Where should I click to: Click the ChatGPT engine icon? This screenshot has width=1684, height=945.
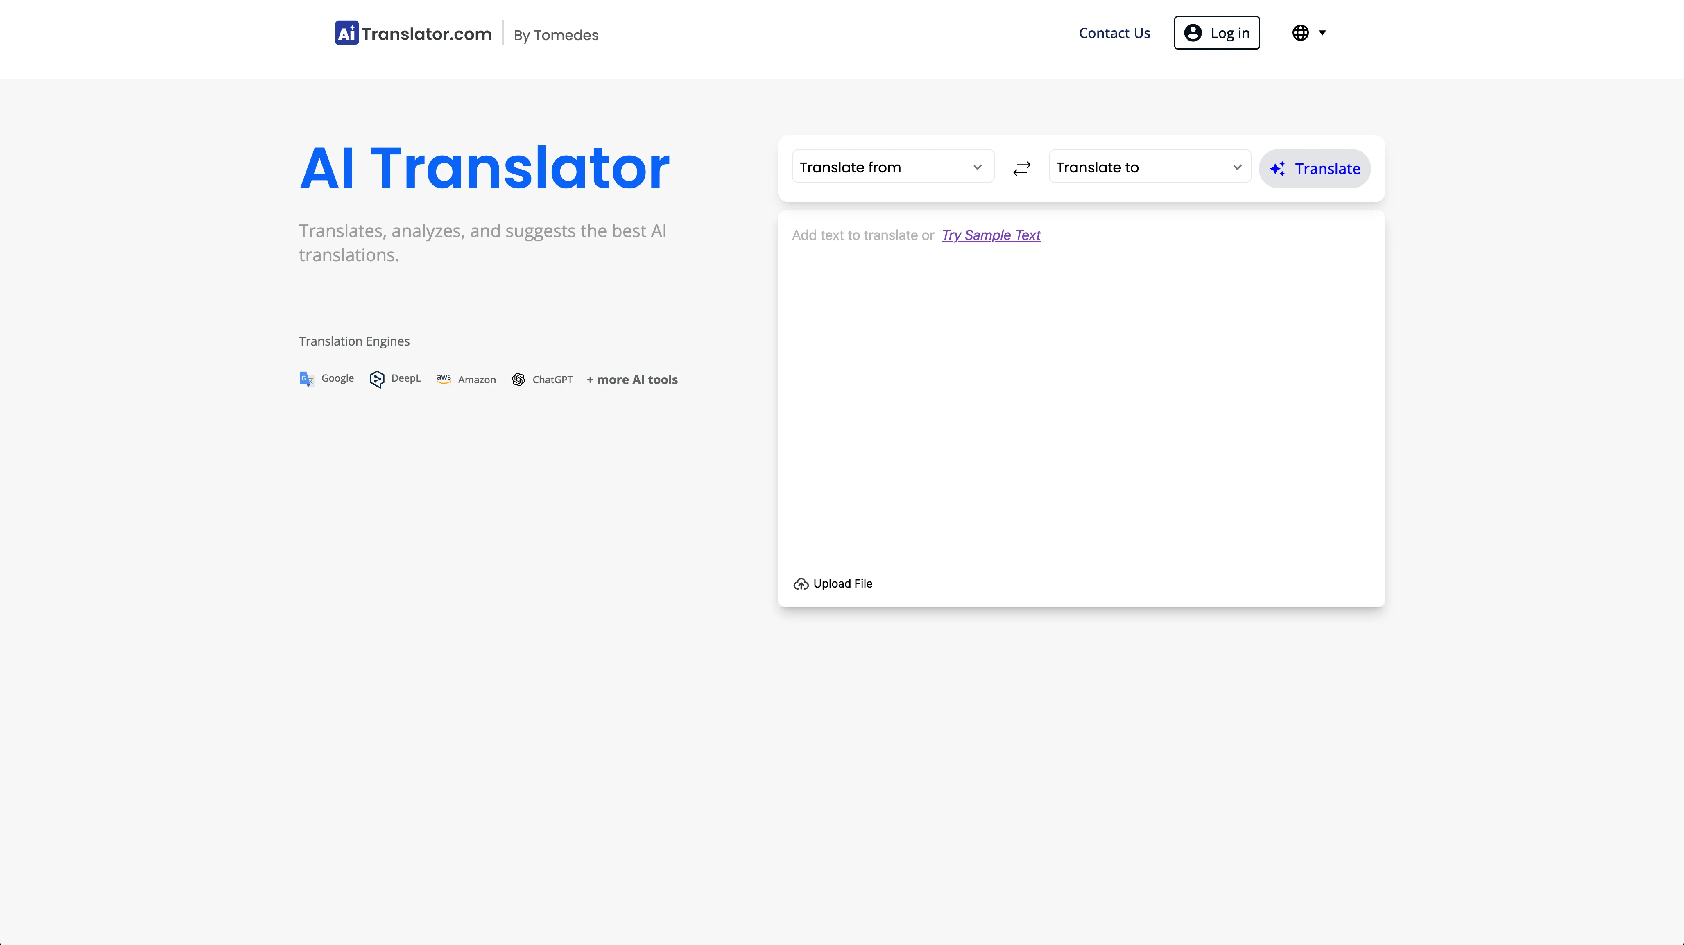tap(518, 380)
